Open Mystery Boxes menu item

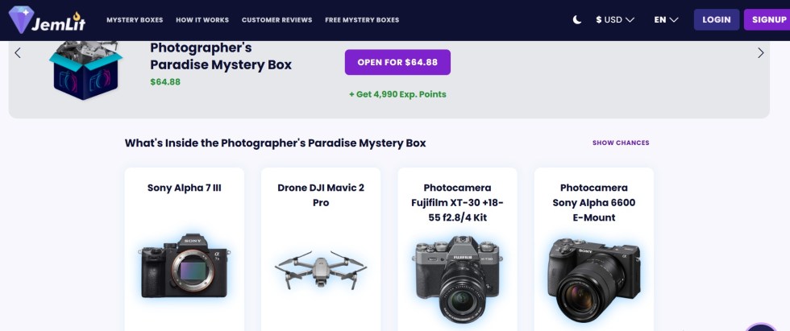134,19
